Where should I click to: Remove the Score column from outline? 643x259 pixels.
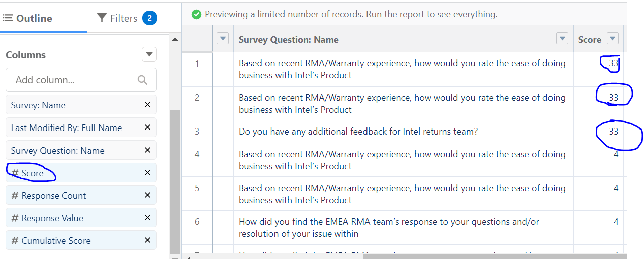click(147, 173)
